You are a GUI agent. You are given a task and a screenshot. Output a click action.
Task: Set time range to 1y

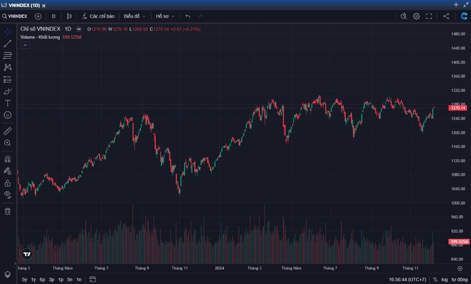pyautogui.click(x=33, y=280)
